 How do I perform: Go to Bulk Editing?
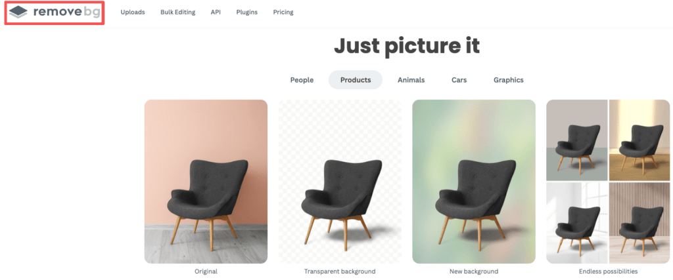pos(177,12)
